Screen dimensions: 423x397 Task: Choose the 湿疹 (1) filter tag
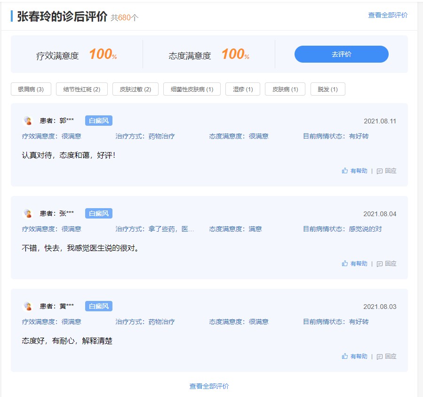tap(243, 89)
